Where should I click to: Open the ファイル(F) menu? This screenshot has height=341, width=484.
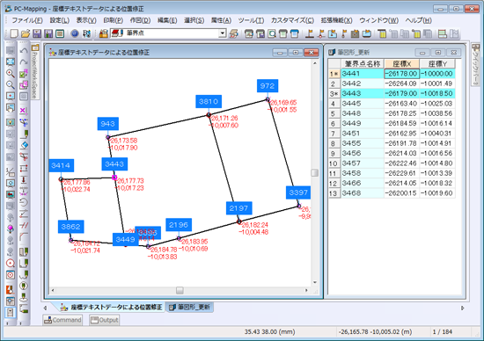(27, 20)
